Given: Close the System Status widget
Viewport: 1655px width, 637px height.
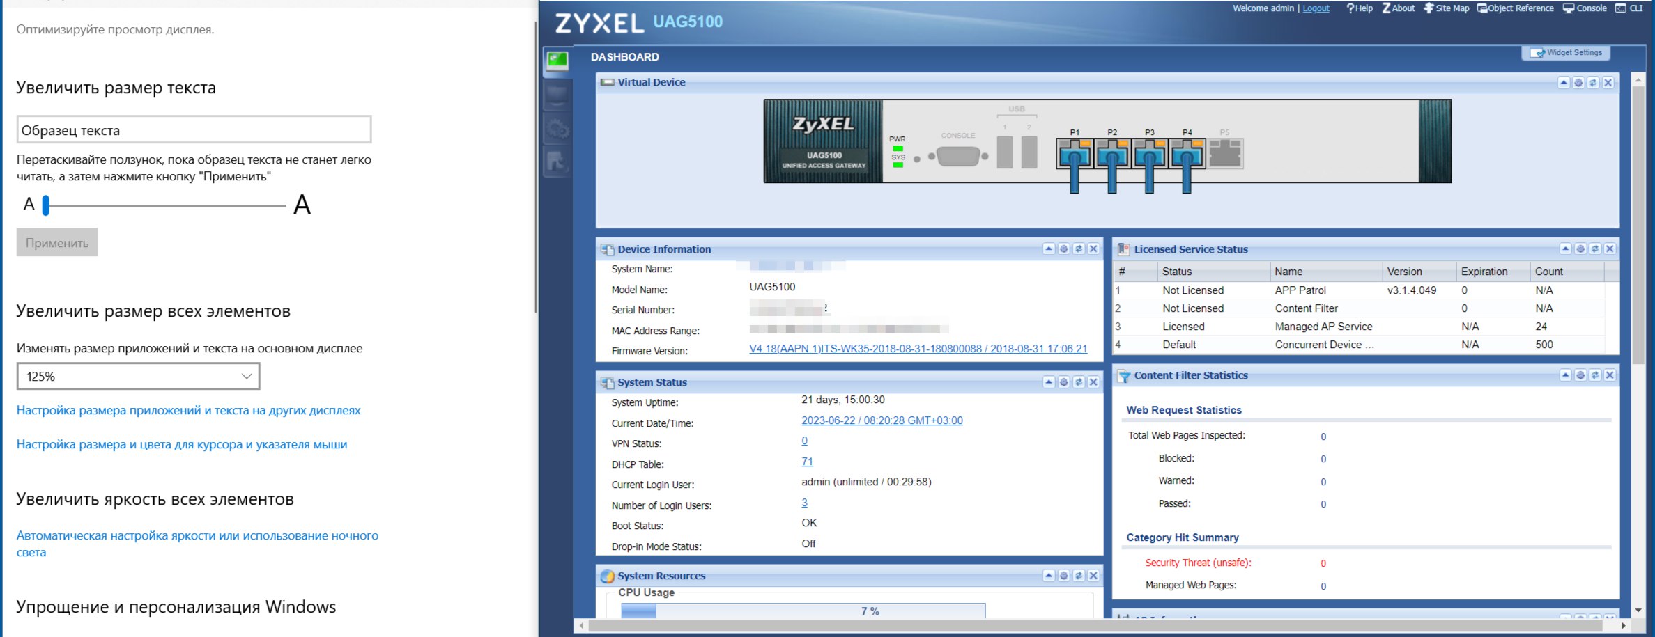Looking at the screenshot, I should (1094, 382).
